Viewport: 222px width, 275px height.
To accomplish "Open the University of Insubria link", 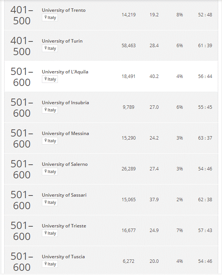I will [x=65, y=103].
